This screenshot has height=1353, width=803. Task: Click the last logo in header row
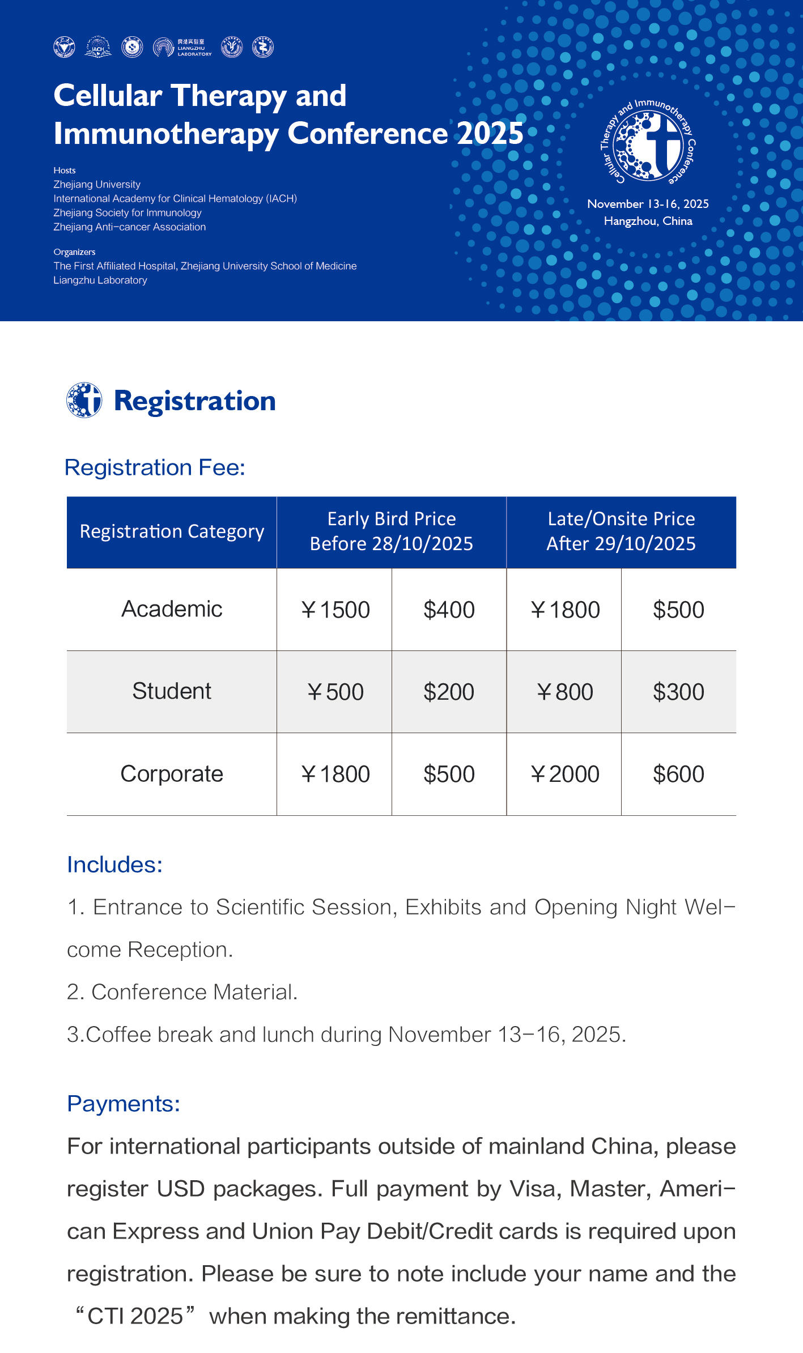point(263,47)
